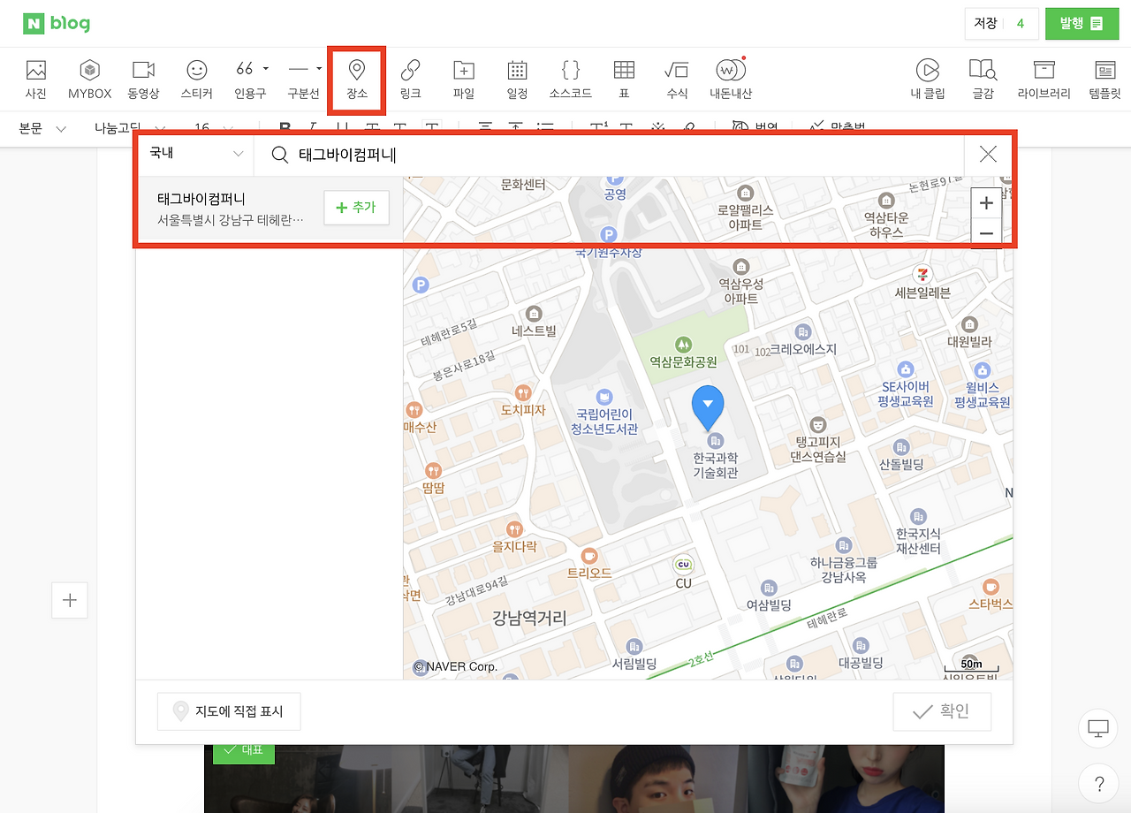The width and height of the screenshot is (1131, 813).
Task: Open the 템플릿 template panel
Action: (x=1104, y=78)
